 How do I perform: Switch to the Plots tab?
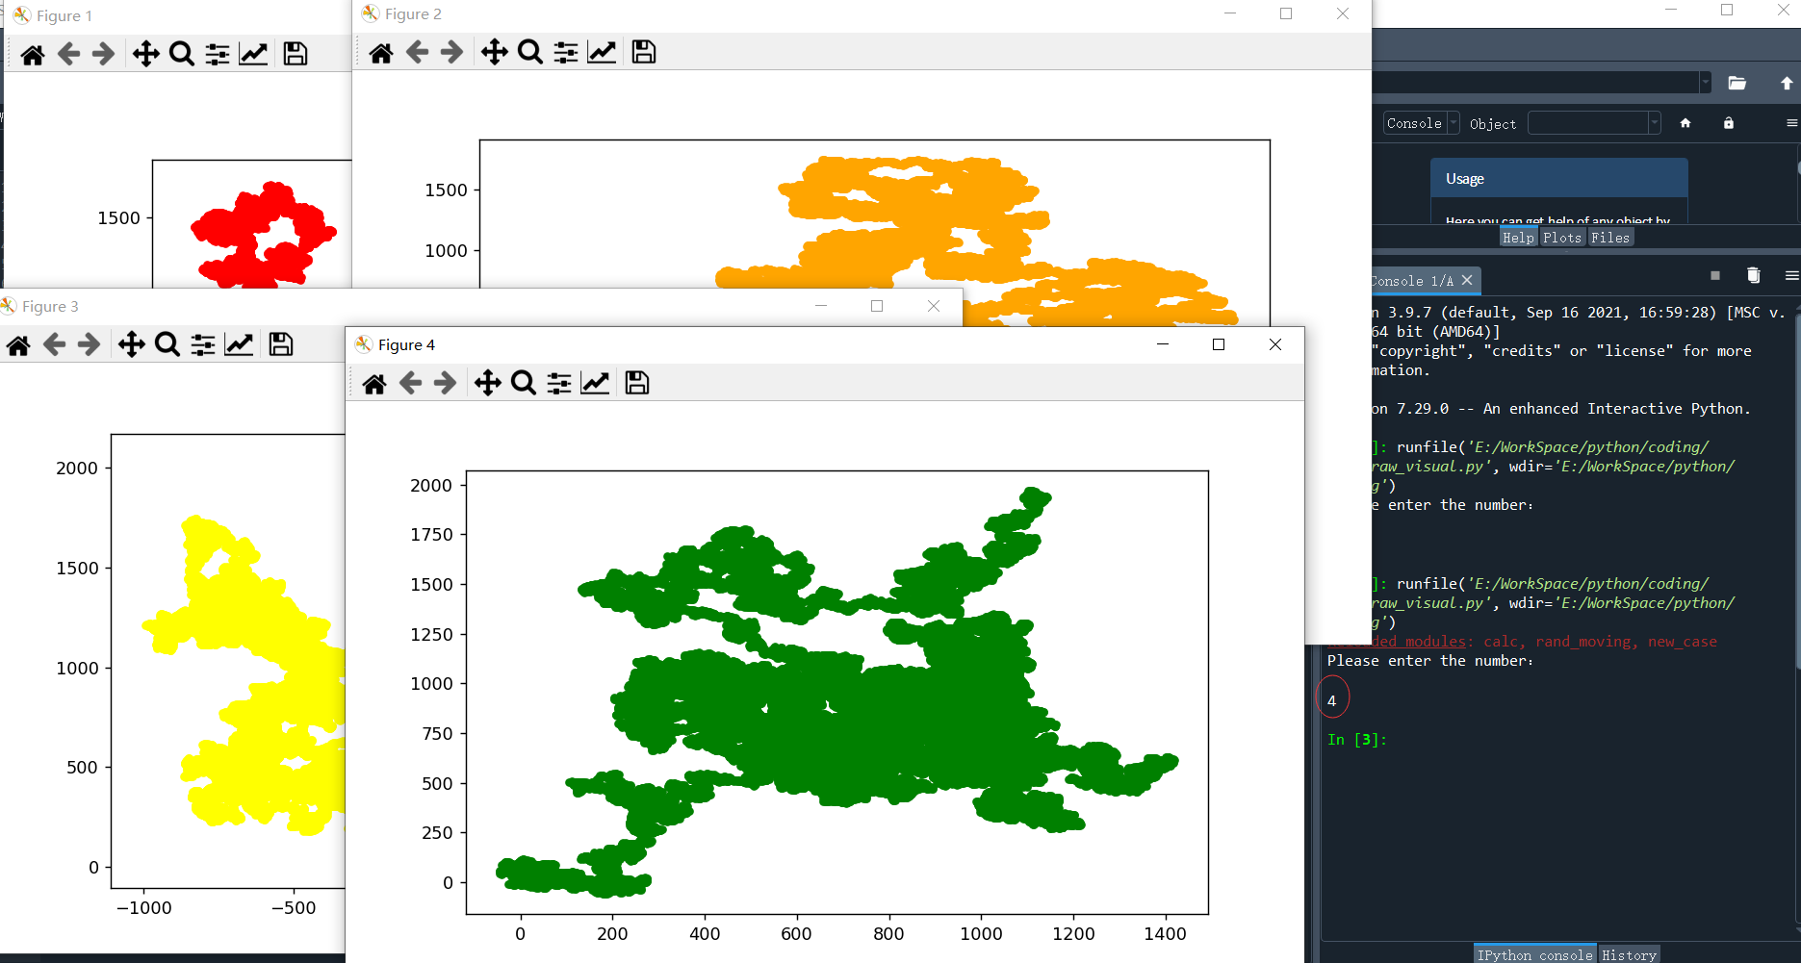pyautogui.click(x=1562, y=238)
